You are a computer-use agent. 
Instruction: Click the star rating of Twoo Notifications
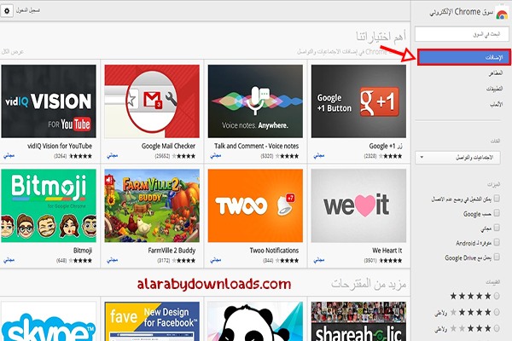(287, 260)
